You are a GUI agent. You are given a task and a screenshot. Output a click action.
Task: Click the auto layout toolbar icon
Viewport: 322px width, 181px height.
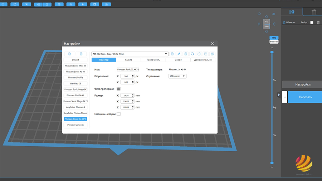(x=71, y=4)
